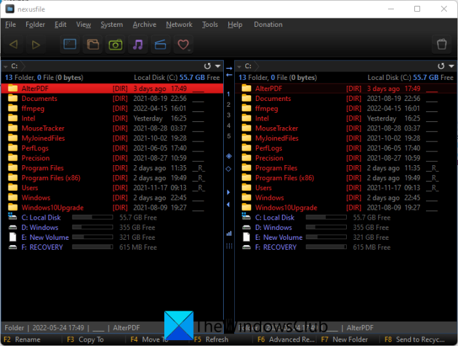This screenshot has width=458, height=346.
Task: Select the Intel folder in left panel
Action: click(x=112, y=119)
